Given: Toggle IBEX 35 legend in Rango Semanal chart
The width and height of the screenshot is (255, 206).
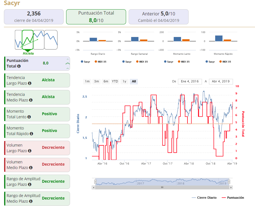Looking at the screenshot, I should pyautogui.click(x=142, y=62).
